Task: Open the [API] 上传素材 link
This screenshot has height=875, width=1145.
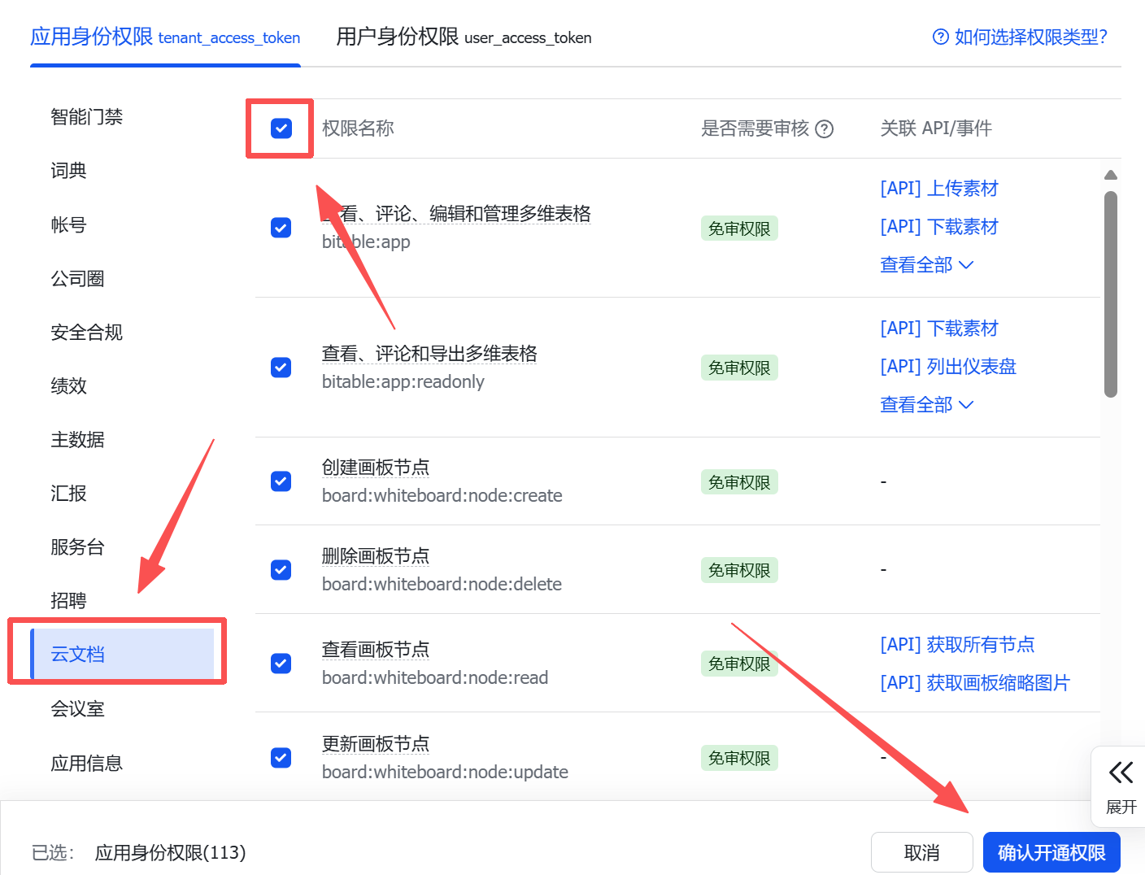Action: 939,189
